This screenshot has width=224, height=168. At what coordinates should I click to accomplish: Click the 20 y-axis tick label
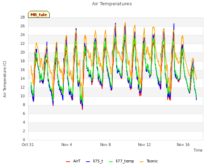22,52
